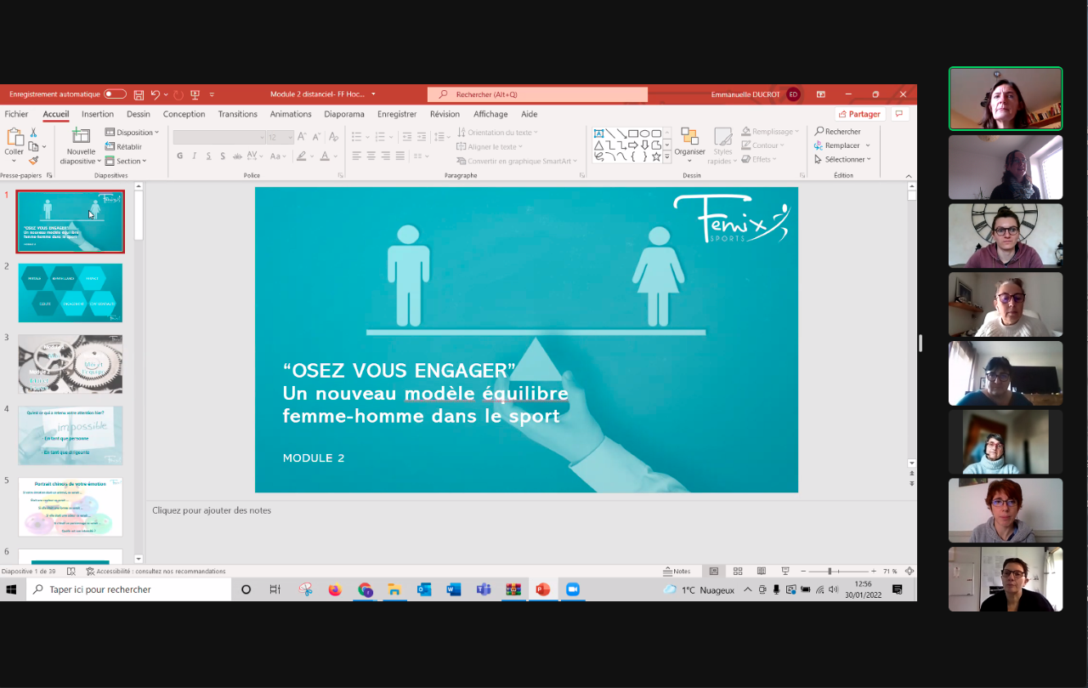The width and height of the screenshot is (1088, 688).
Task: Open Microsoft Teams from taskbar
Action: pos(484,589)
